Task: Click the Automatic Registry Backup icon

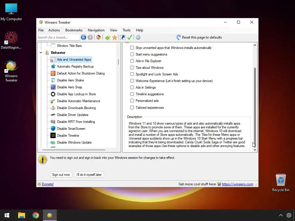Action: click(53, 66)
